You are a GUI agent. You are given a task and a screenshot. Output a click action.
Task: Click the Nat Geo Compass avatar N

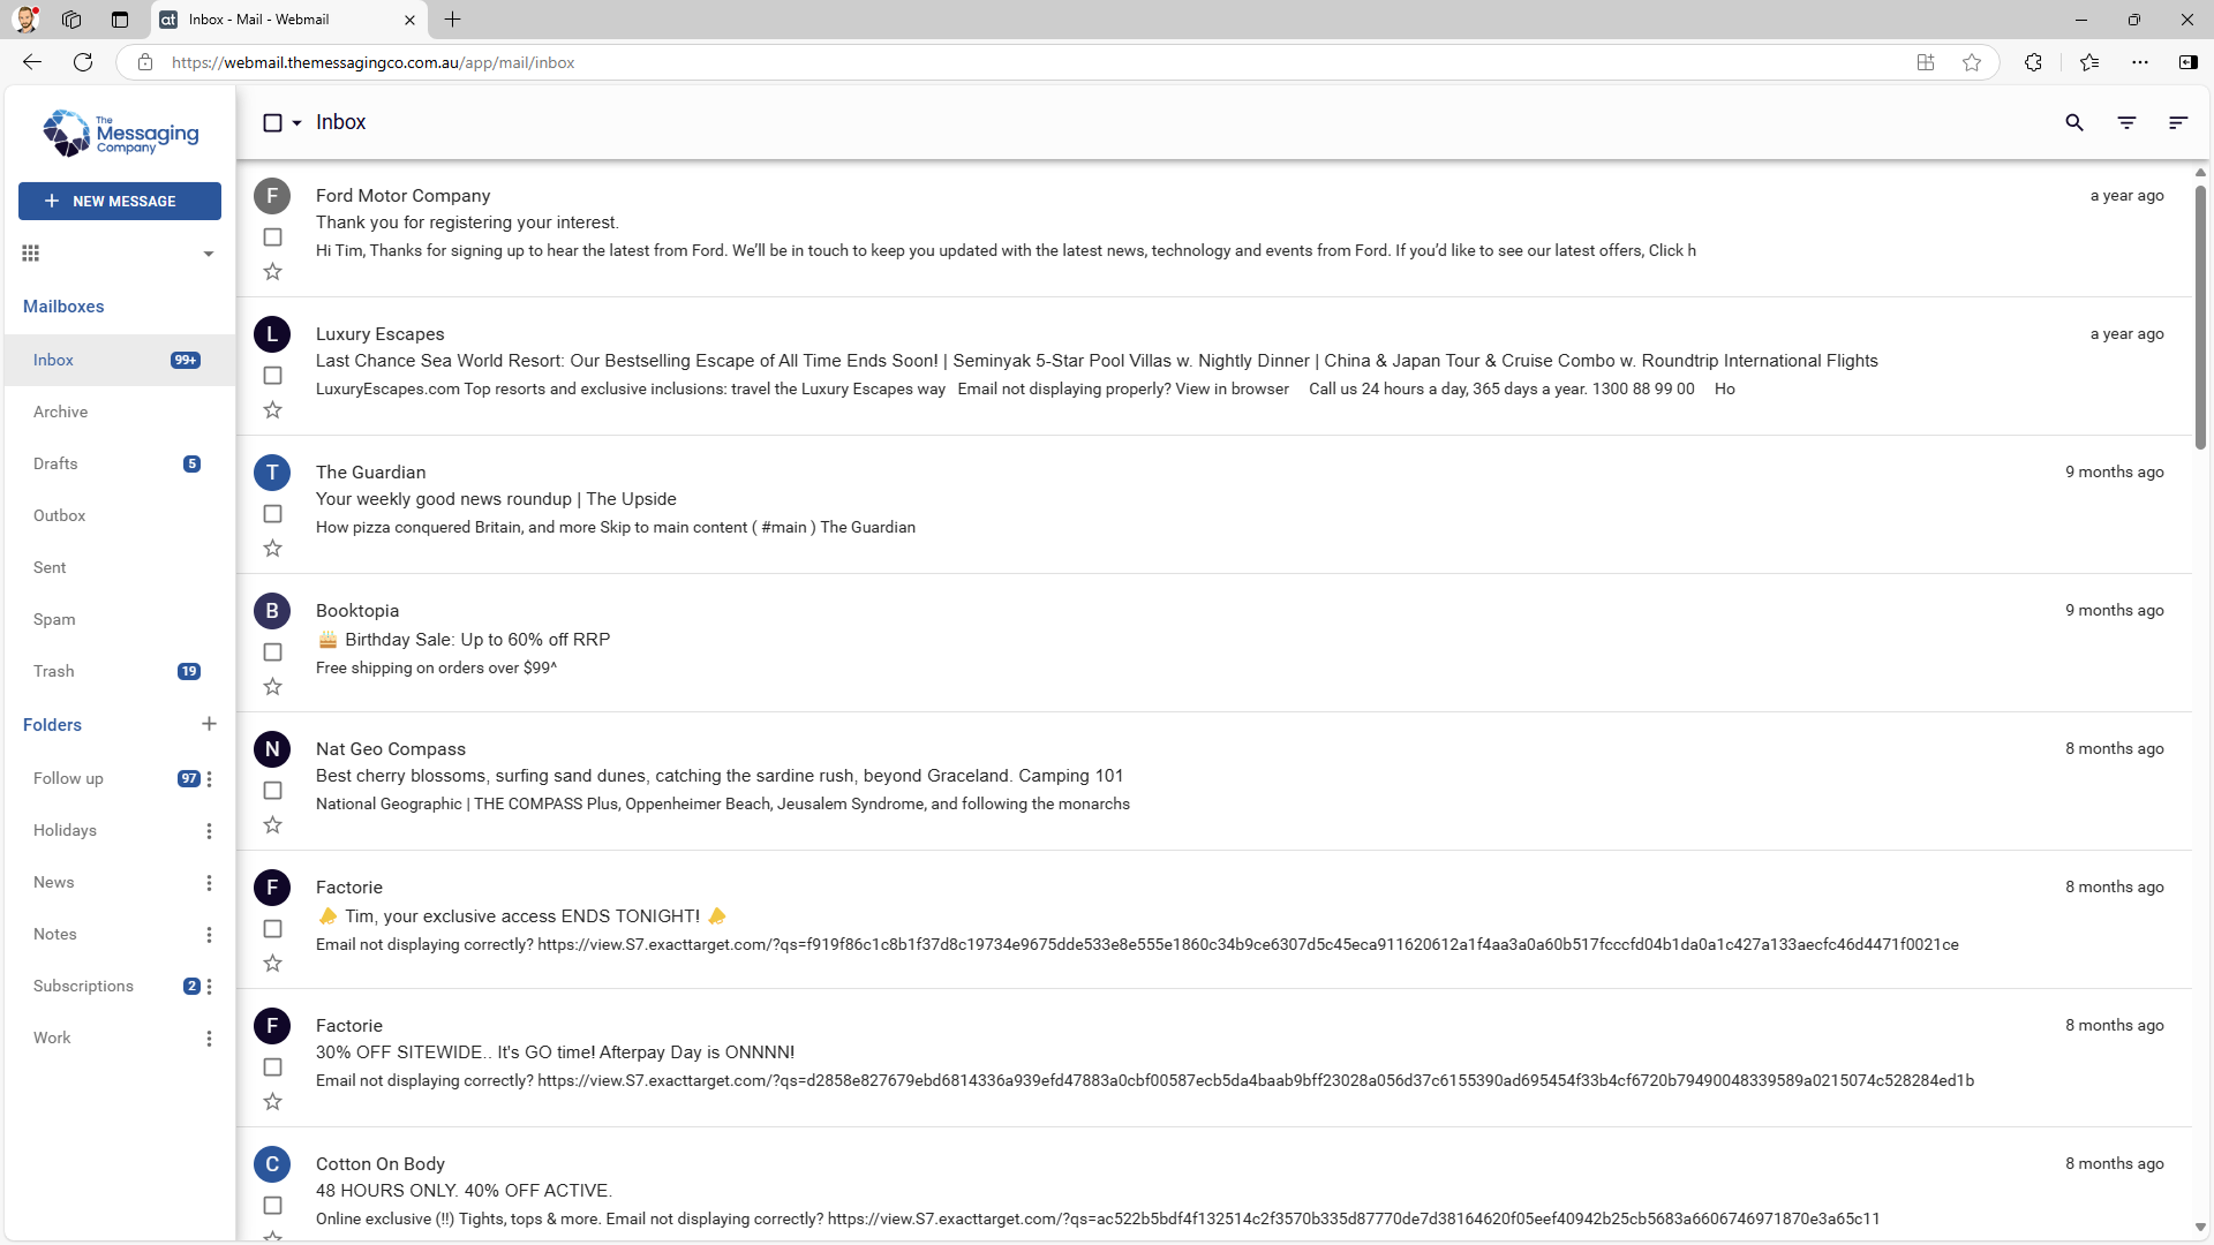click(x=272, y=749)
